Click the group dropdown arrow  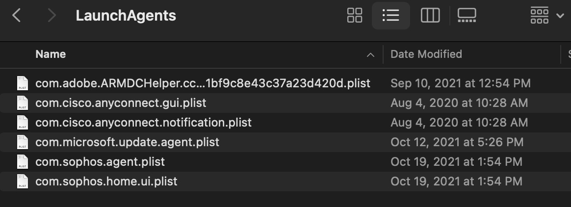tap(560, 16)
